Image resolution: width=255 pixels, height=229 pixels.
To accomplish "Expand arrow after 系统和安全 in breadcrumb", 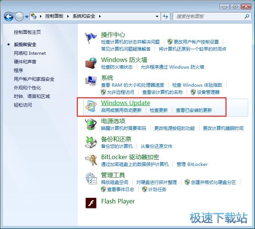I will click(x=100, y=16).
